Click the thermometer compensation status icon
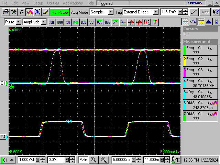 click(x=176, y=160)
